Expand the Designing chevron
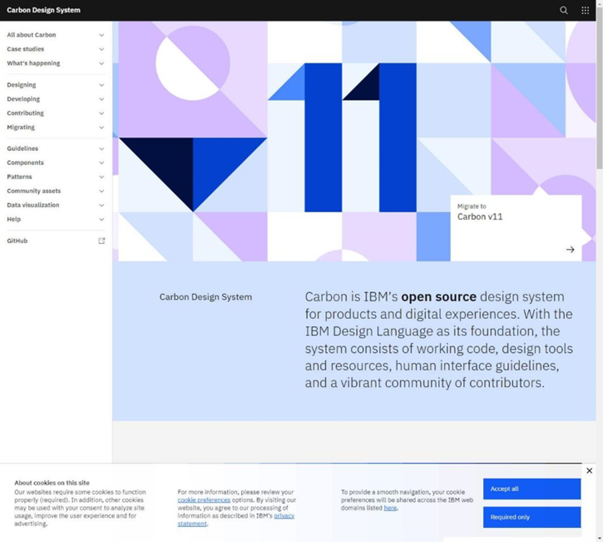 101,85
